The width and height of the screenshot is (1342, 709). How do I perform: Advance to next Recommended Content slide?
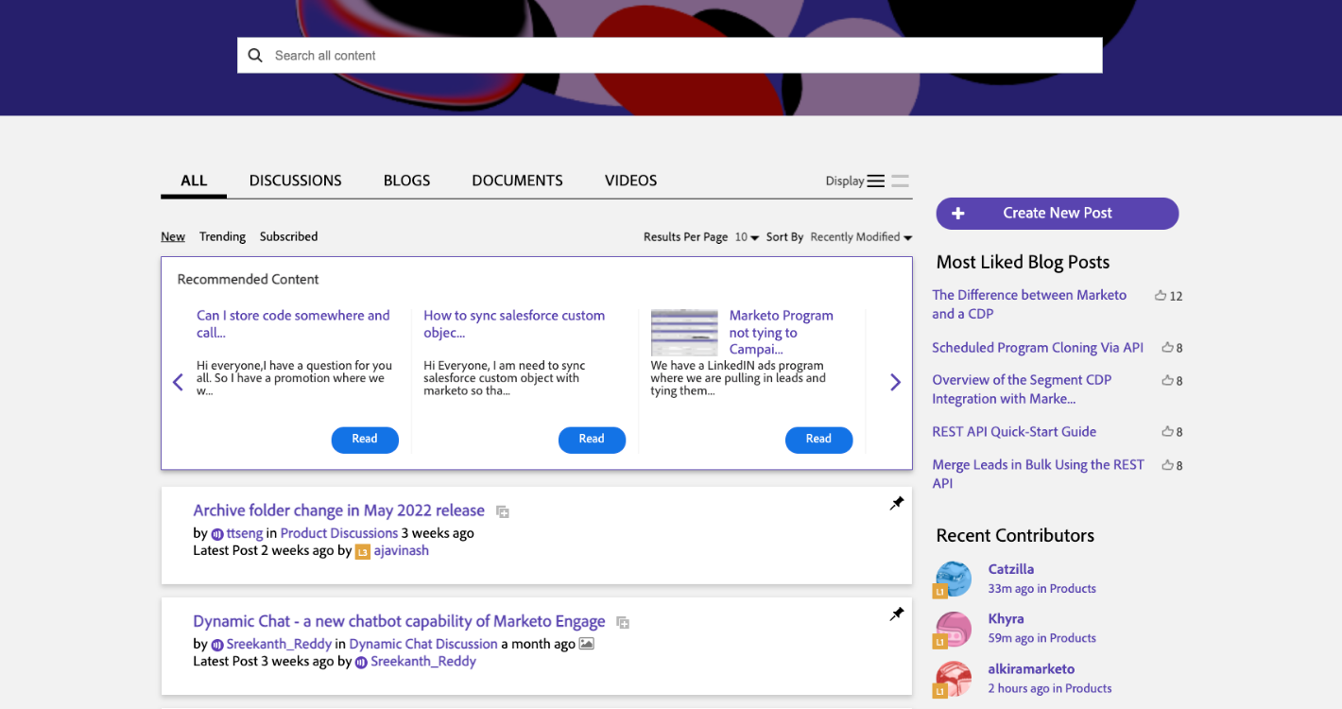click(895, 382)
